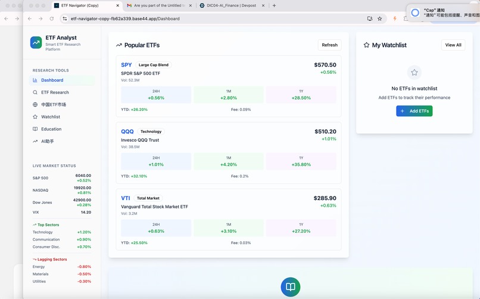
Task: Click the NASDAQ market status row
Action: pyautogui.click(x=62, y=191)
